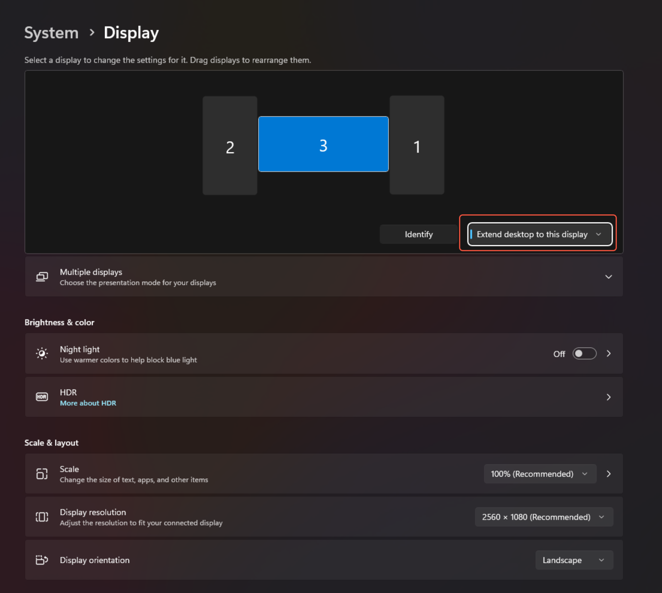Image resolution: width=662 pixels, height=593 pixels.
Task: Expand the Multiple displays section
Action: [x=609, y=277]
